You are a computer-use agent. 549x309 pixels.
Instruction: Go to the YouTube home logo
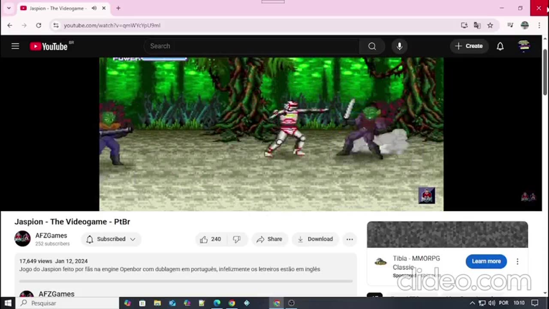click(49, 46)
